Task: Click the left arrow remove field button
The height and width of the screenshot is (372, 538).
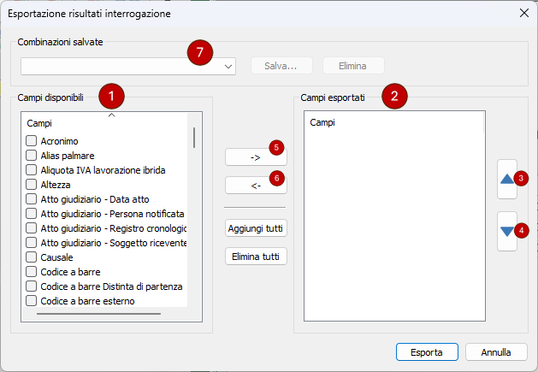Action: [x=255, y=185]
